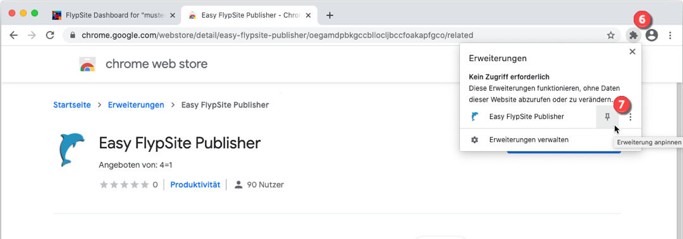Image resolution: width=683 pixels, height=239 pixels.
Task: Click the 90 Nutzer user count
Action: 259,185
